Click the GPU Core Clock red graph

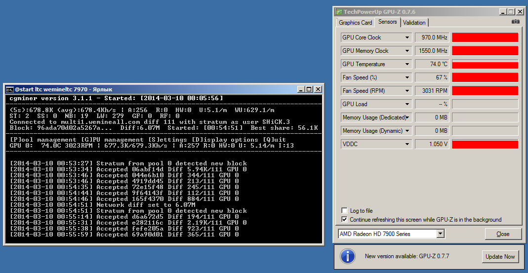click(x=485, y=38)
